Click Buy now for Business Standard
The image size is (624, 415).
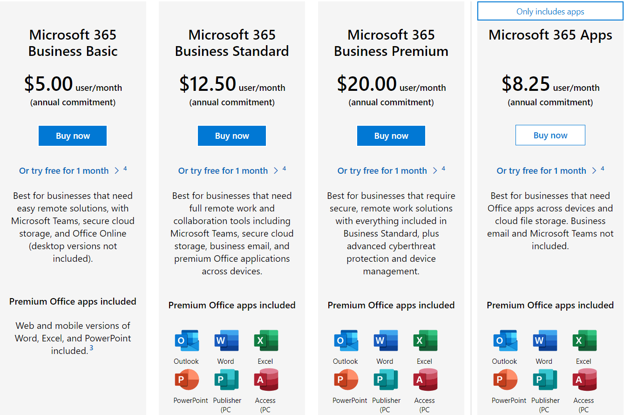(x=232, y=136)
